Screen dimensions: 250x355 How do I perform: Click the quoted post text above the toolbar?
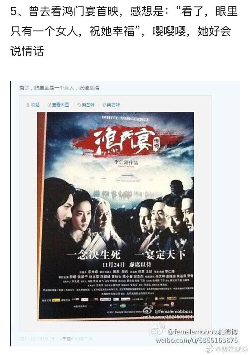click(x=59, y=88)
